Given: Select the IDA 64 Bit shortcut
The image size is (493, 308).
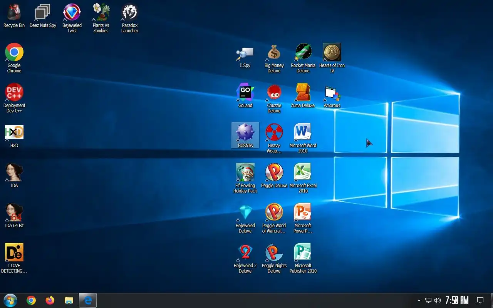Looking at the screenshot, I should pos(14,216).
